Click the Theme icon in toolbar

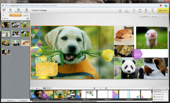point(120,11)
